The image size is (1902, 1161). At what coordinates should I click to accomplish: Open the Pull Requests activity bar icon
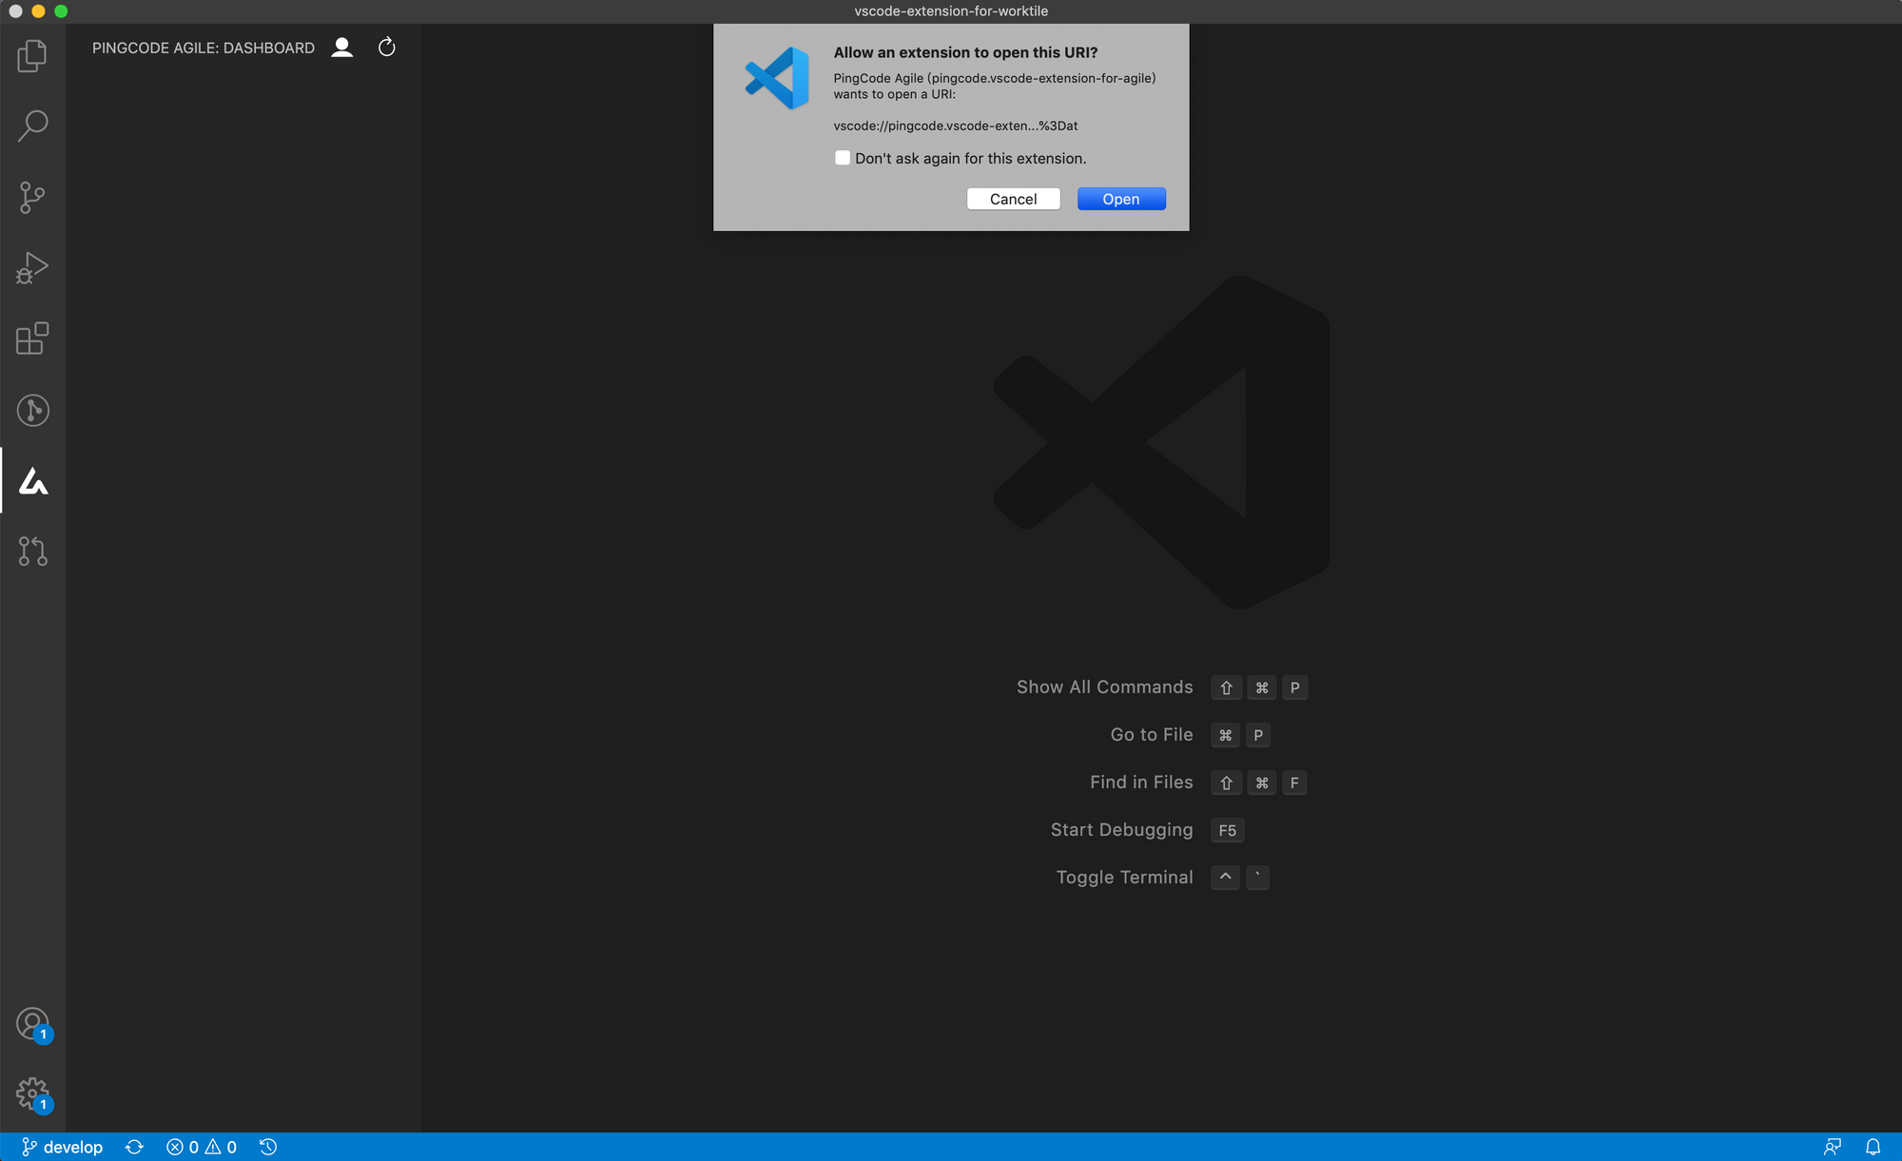click(x=32, y=551)
